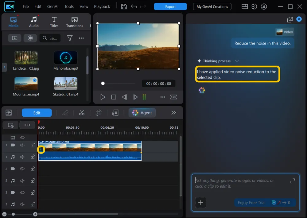Open the user account icon
The width and height of the screenshot is (307, 218).
(x=264, y=6)
